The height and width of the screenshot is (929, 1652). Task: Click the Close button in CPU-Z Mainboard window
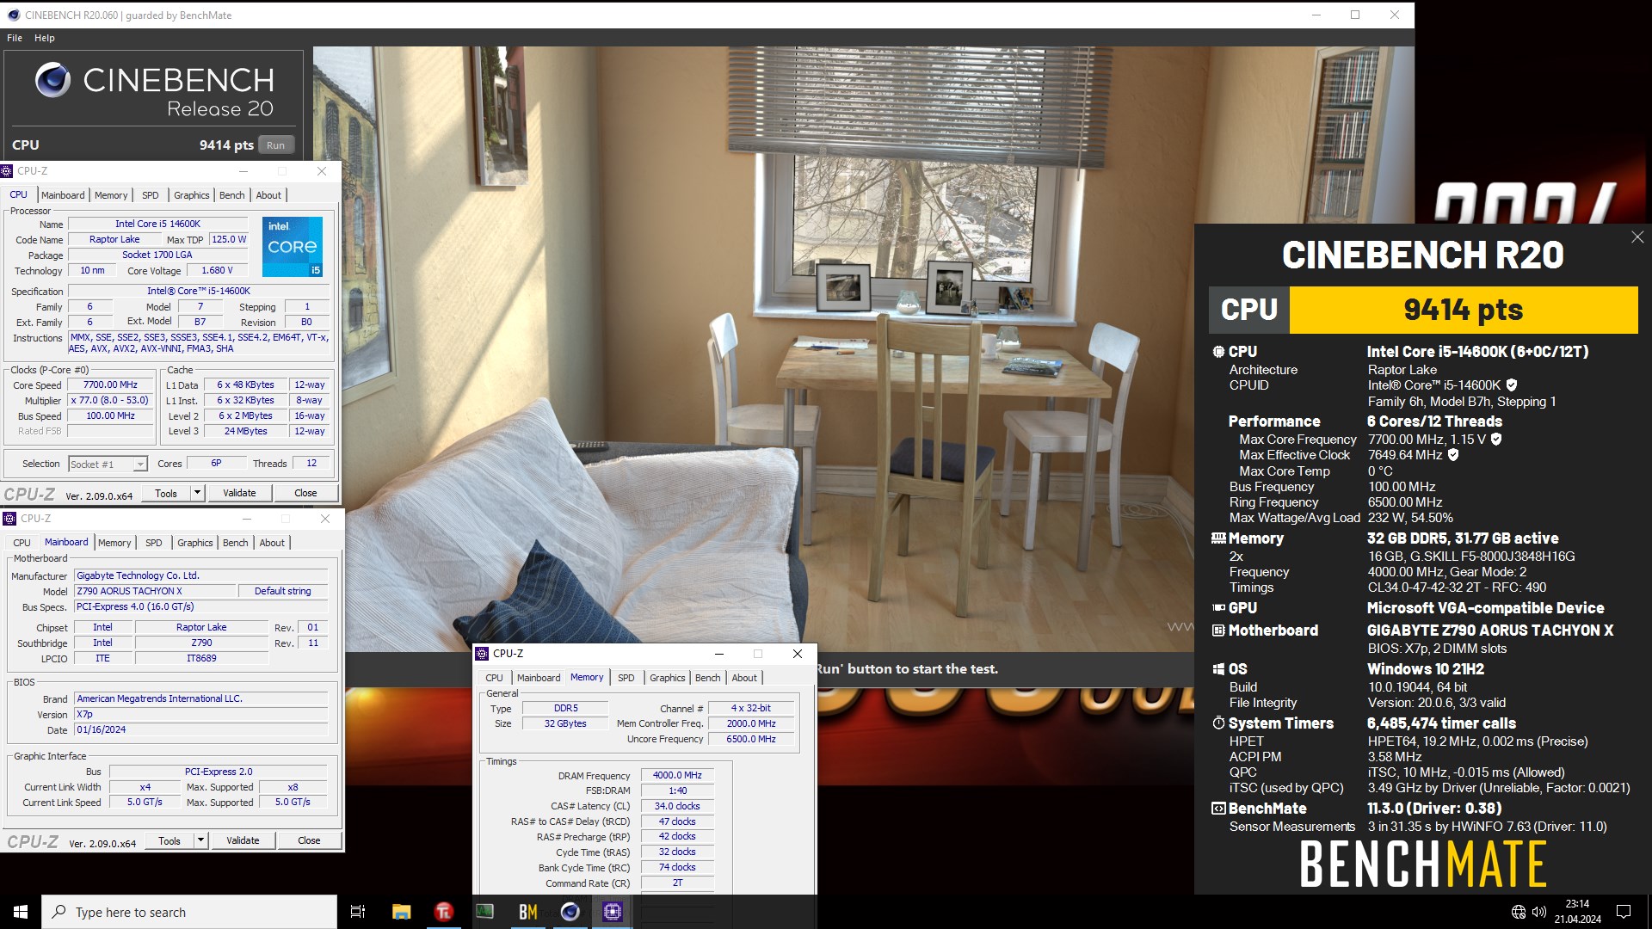(309, 840)
